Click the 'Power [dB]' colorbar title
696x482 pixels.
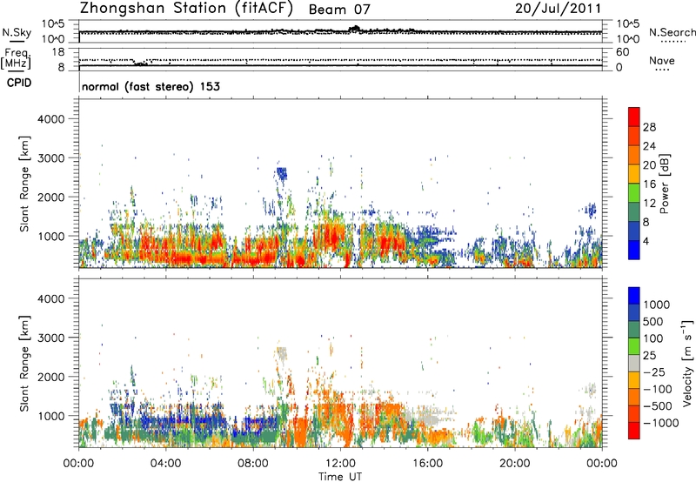[x=664, y=184]
